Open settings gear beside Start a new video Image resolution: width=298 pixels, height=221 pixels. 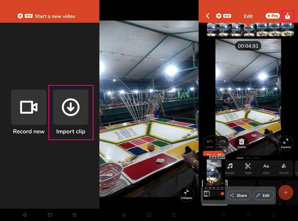click(x=20, y=16)
